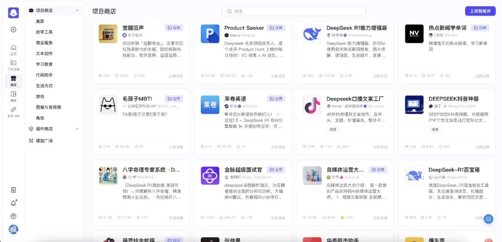The image size is (502, 242).
Task: Open the 毛孩子MBTI card title
Action: click(137, 99)
